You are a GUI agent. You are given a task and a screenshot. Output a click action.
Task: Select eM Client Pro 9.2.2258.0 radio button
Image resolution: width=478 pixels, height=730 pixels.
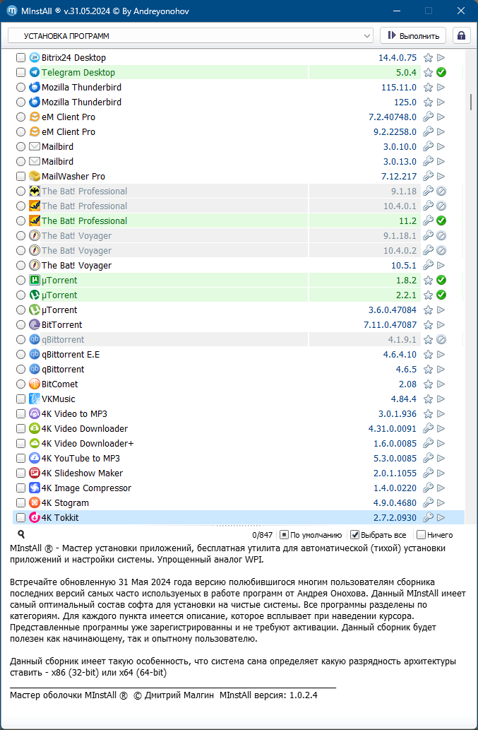coord(20,131)
